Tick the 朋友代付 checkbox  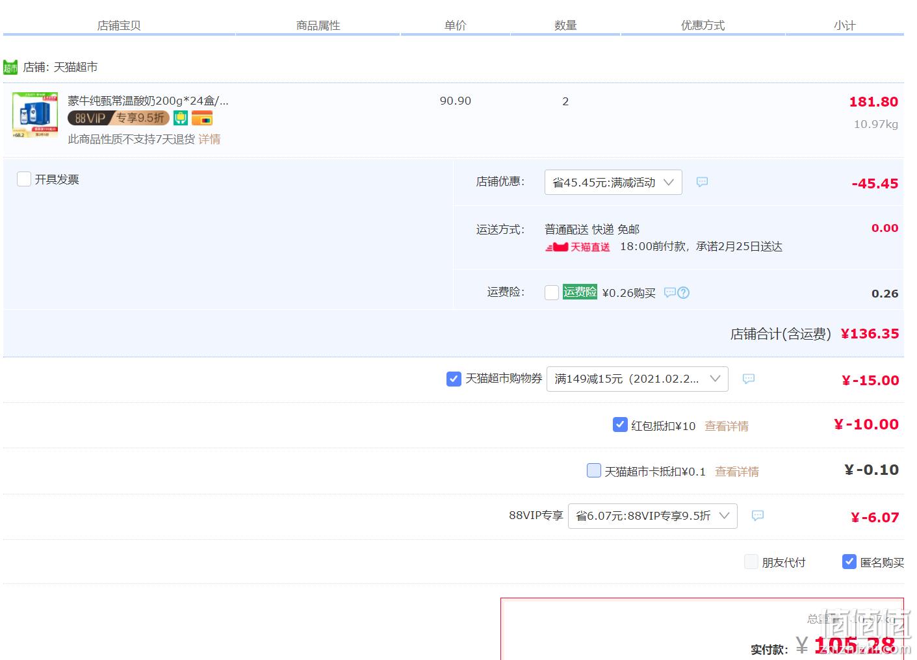751,561
